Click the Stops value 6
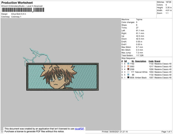Screen dimensions: 173x134 (137, 25)
